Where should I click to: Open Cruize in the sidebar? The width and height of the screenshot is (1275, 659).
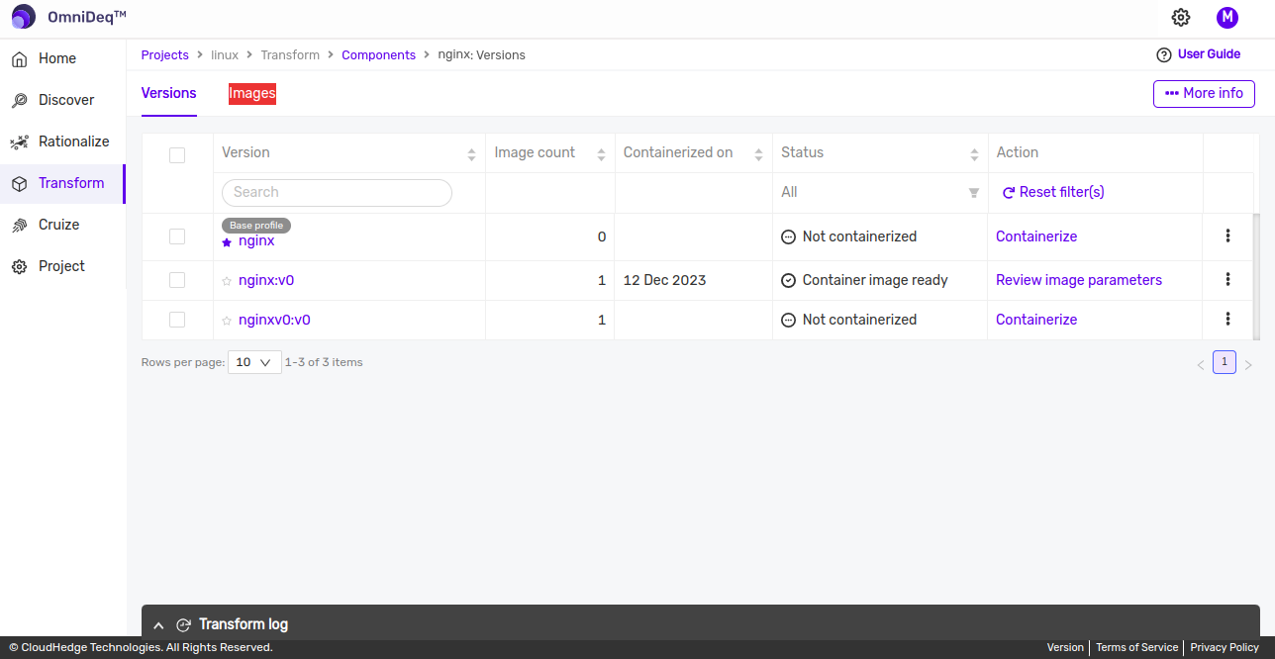coord(58,225)
